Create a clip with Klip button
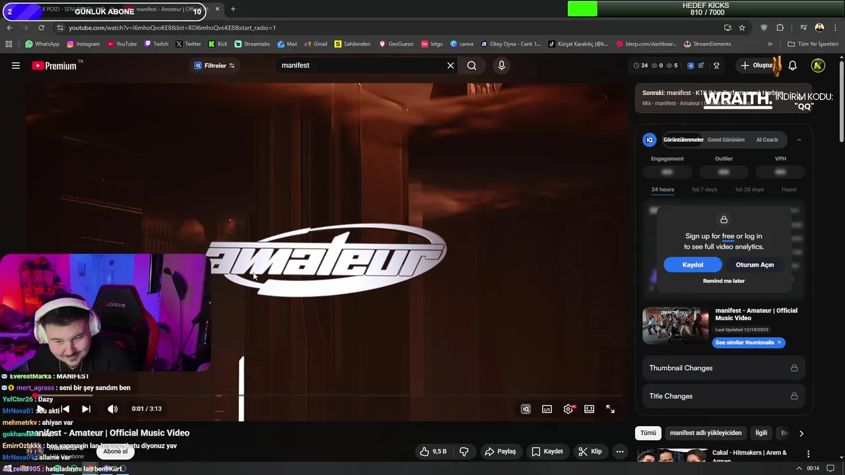This screenshot has width=845, height=475. (x=590, y=451)
